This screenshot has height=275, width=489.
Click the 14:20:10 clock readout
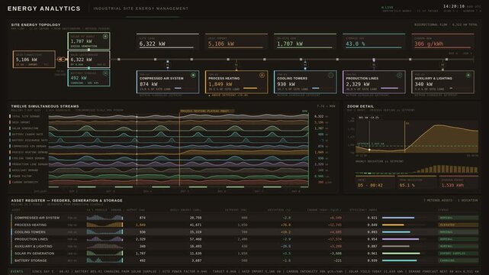coord(454,6)
